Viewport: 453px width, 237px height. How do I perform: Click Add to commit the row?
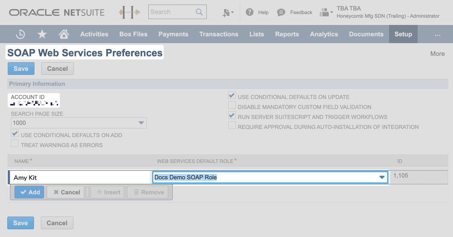pos(30,192)
